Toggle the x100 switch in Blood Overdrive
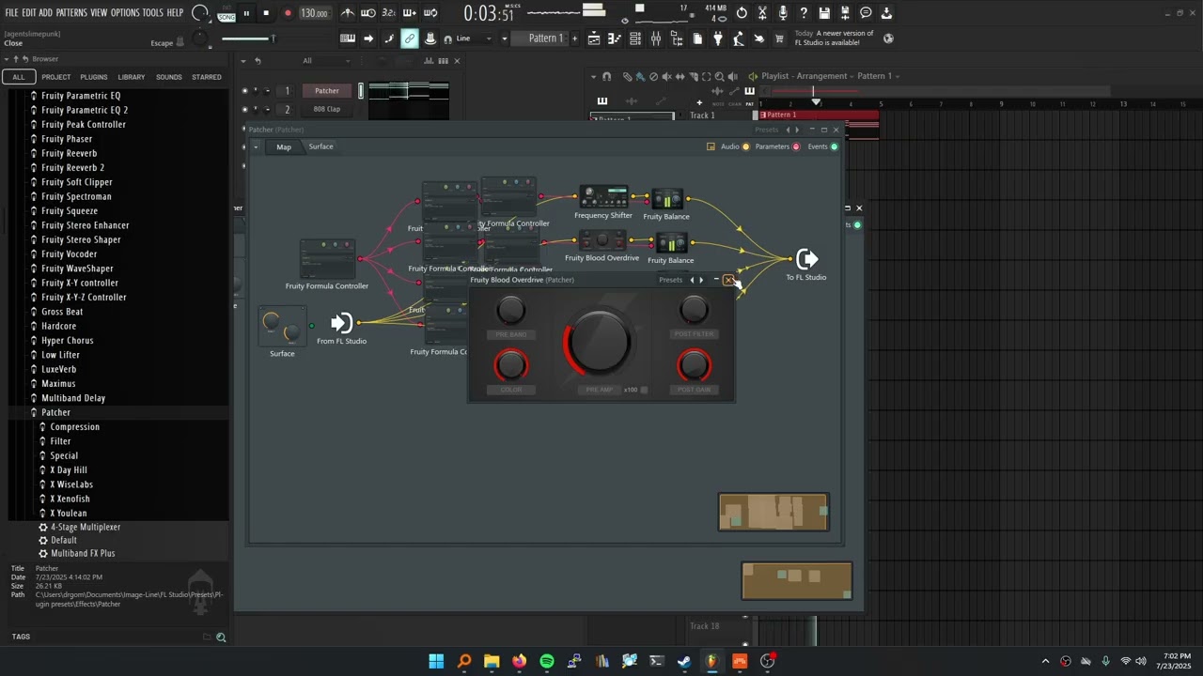Viewport: 1203px width, 676px height. [x=644, y=390]
